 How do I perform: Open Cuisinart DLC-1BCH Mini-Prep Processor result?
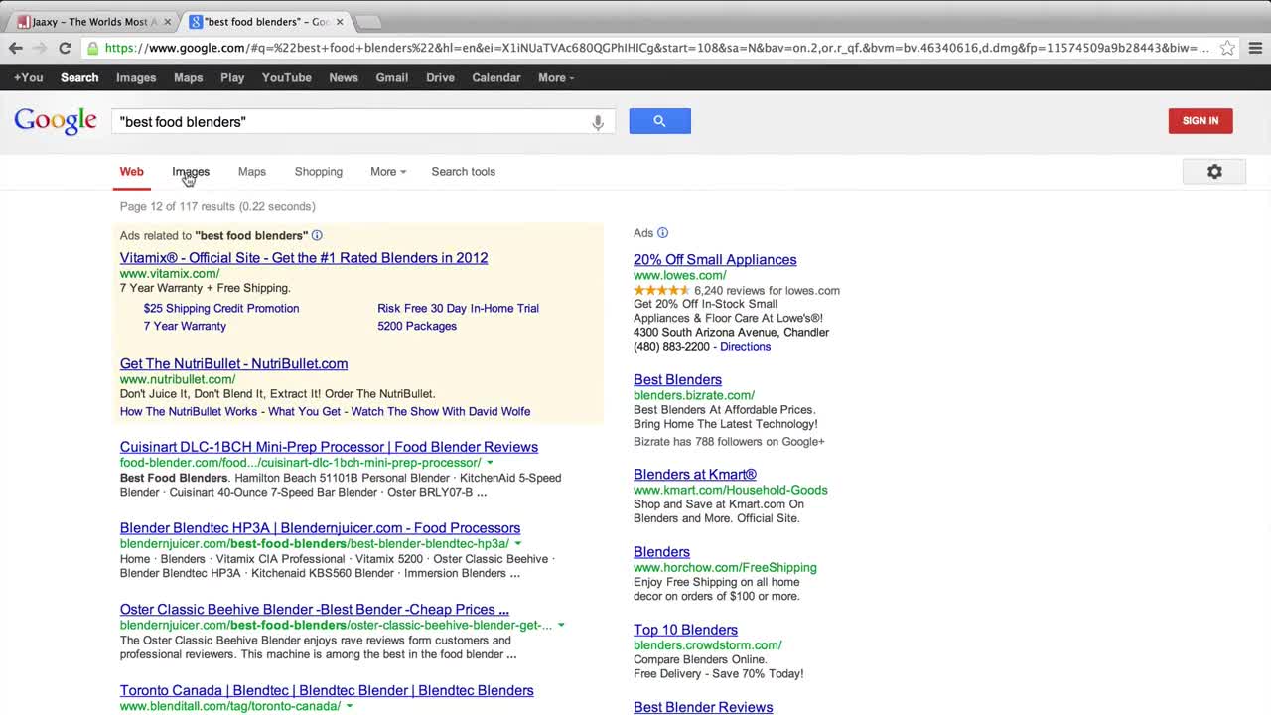(329, 447)
